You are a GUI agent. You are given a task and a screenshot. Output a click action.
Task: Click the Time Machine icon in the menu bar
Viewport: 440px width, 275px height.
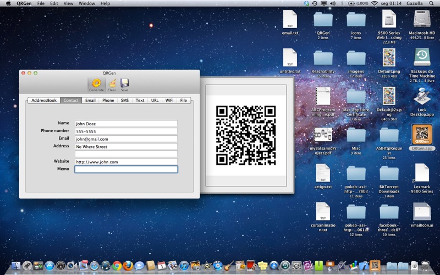315,3
